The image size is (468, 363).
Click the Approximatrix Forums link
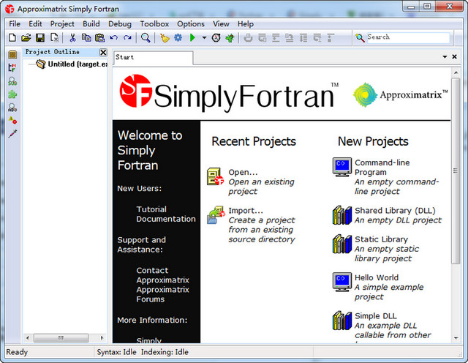(x=162, y=294)
